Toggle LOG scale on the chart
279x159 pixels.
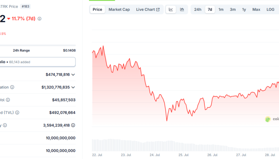tap(270, 10)
